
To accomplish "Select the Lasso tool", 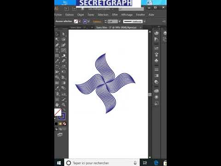I will [64, 39].
